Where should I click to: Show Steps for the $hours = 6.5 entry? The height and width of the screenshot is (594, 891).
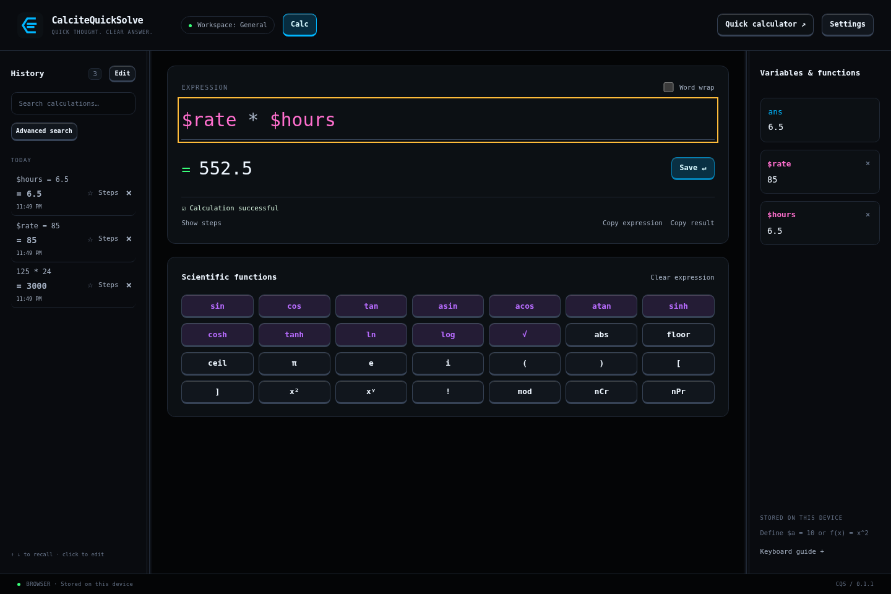pos(108,193)
